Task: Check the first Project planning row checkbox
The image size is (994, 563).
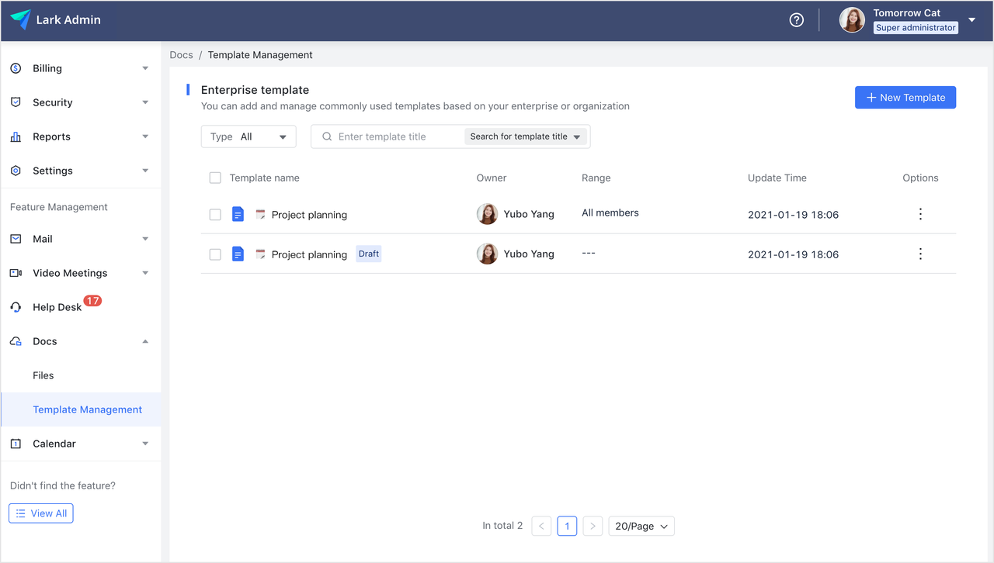Action: point(215,215)
